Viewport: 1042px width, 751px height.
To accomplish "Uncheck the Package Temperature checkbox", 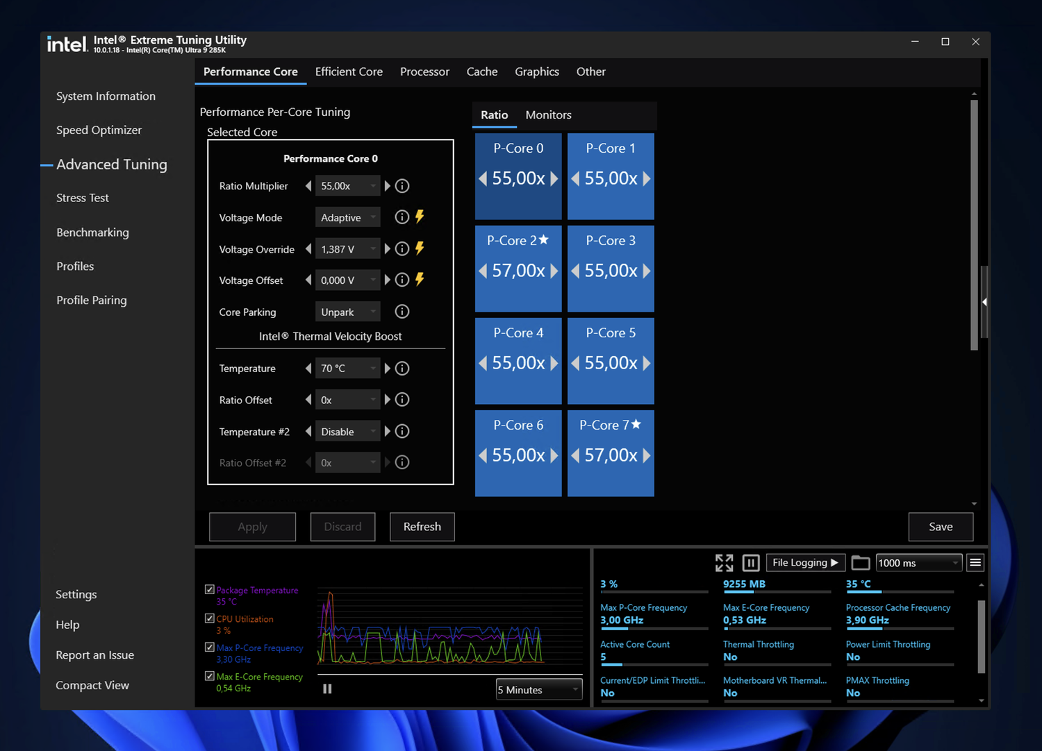I will point(210,589).
